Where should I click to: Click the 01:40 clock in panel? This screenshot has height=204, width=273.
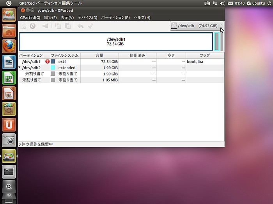pos(239,3)
